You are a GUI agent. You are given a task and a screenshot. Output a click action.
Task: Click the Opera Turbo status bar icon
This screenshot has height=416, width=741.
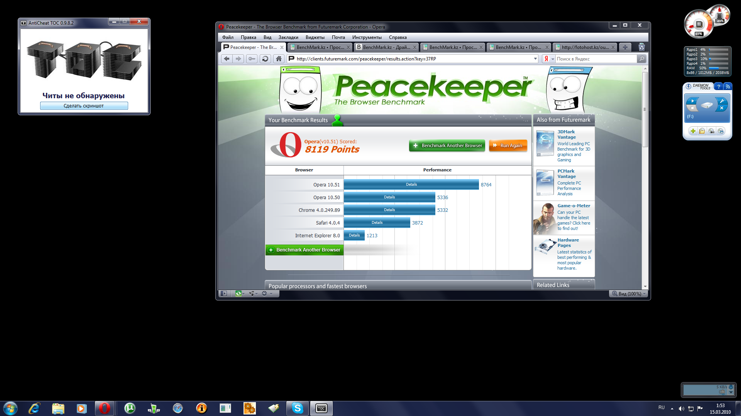tap(264, 294)
